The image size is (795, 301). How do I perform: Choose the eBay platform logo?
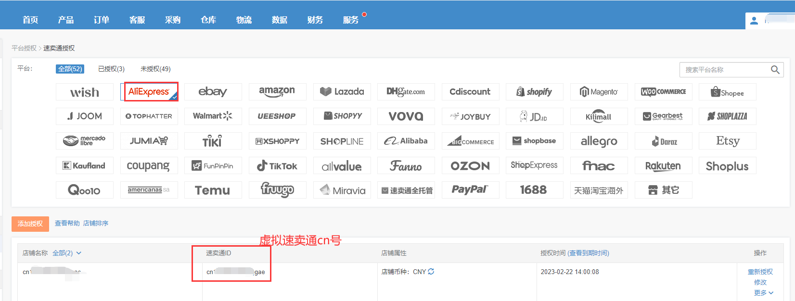(x=213, y=92)
